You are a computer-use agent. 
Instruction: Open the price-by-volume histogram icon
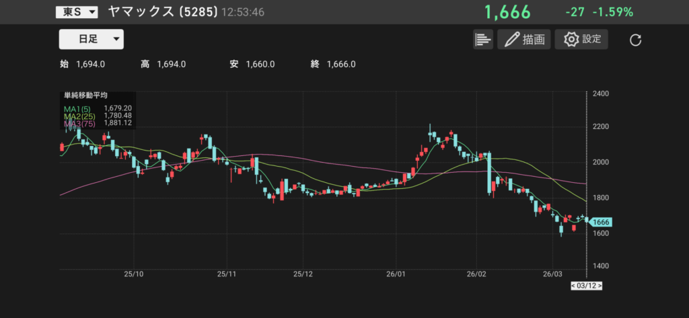[482, 39]
